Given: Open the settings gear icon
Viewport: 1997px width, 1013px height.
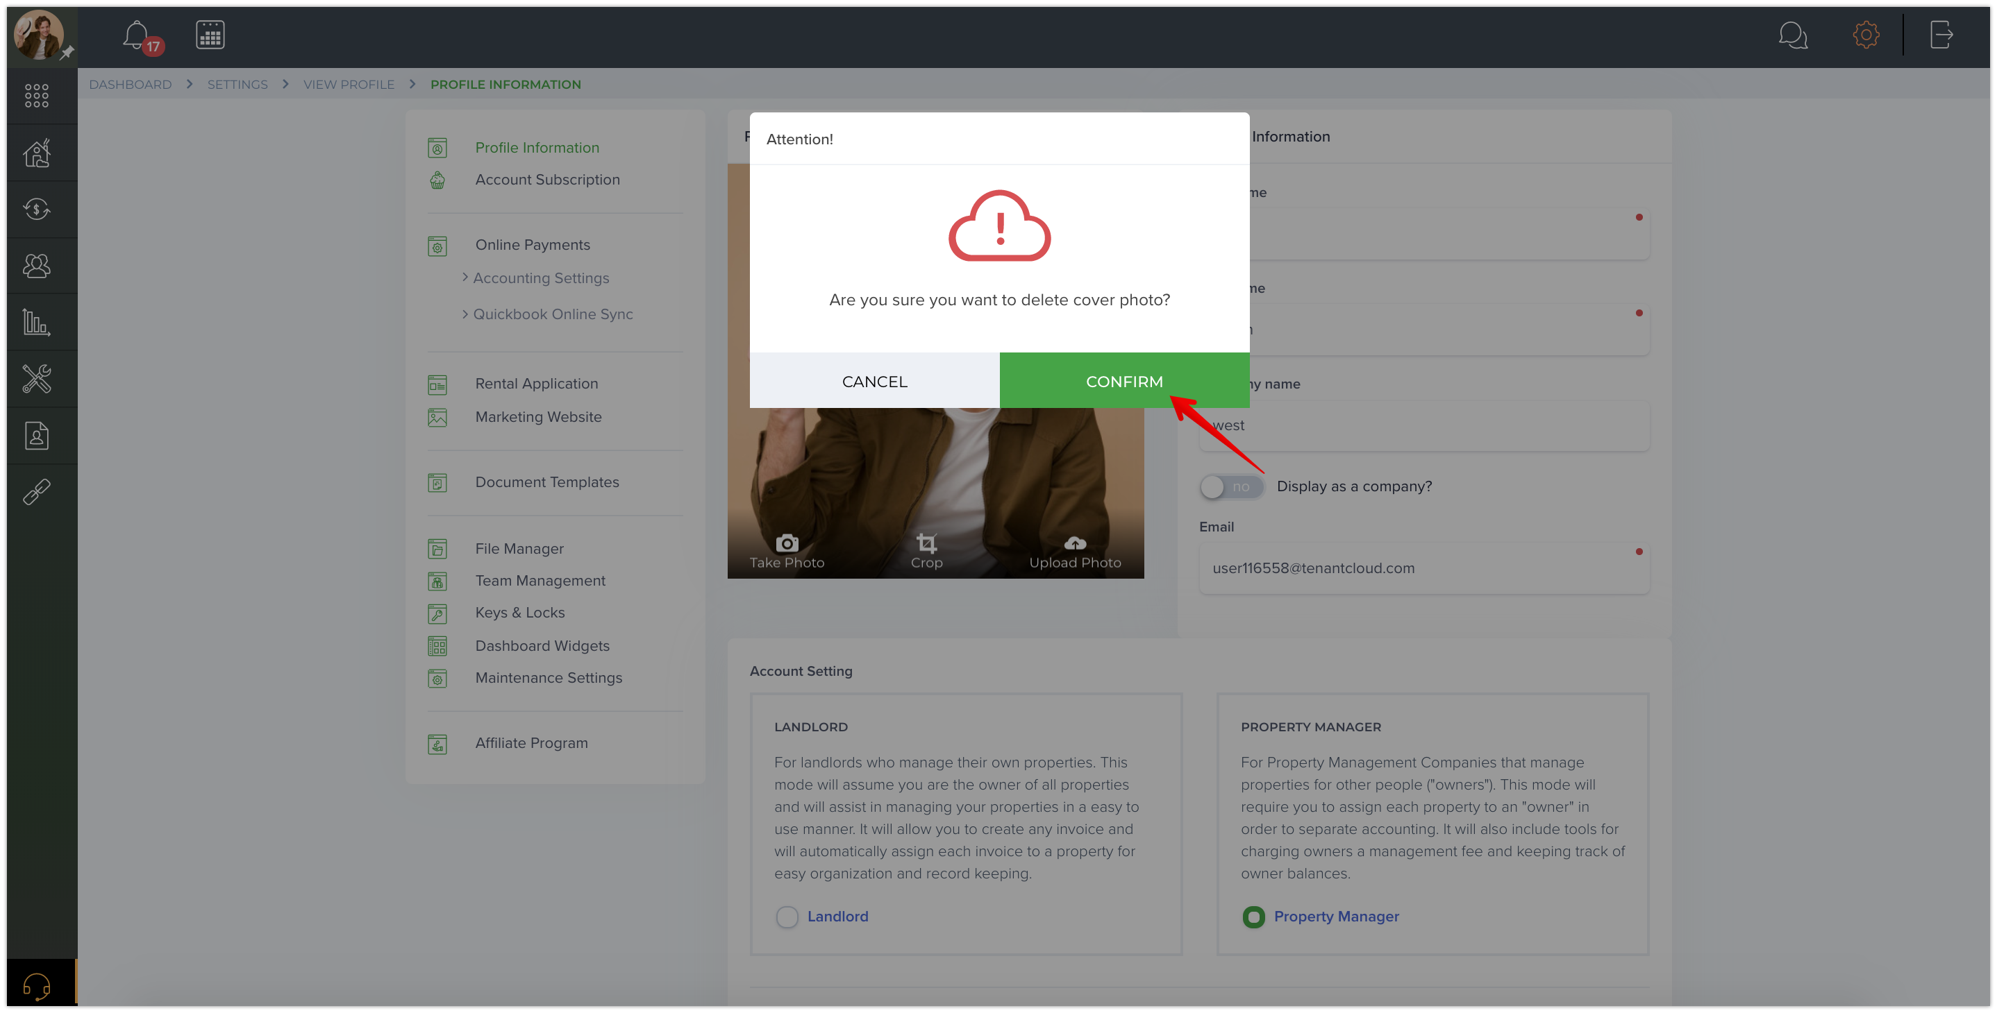Looking at the screenshot, I should coord(1866,35).
